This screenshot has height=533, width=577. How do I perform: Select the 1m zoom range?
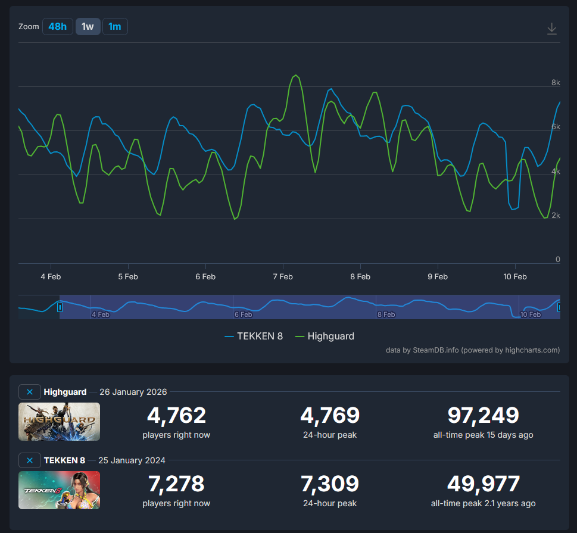pyautogui.click(x=115, y=27)
